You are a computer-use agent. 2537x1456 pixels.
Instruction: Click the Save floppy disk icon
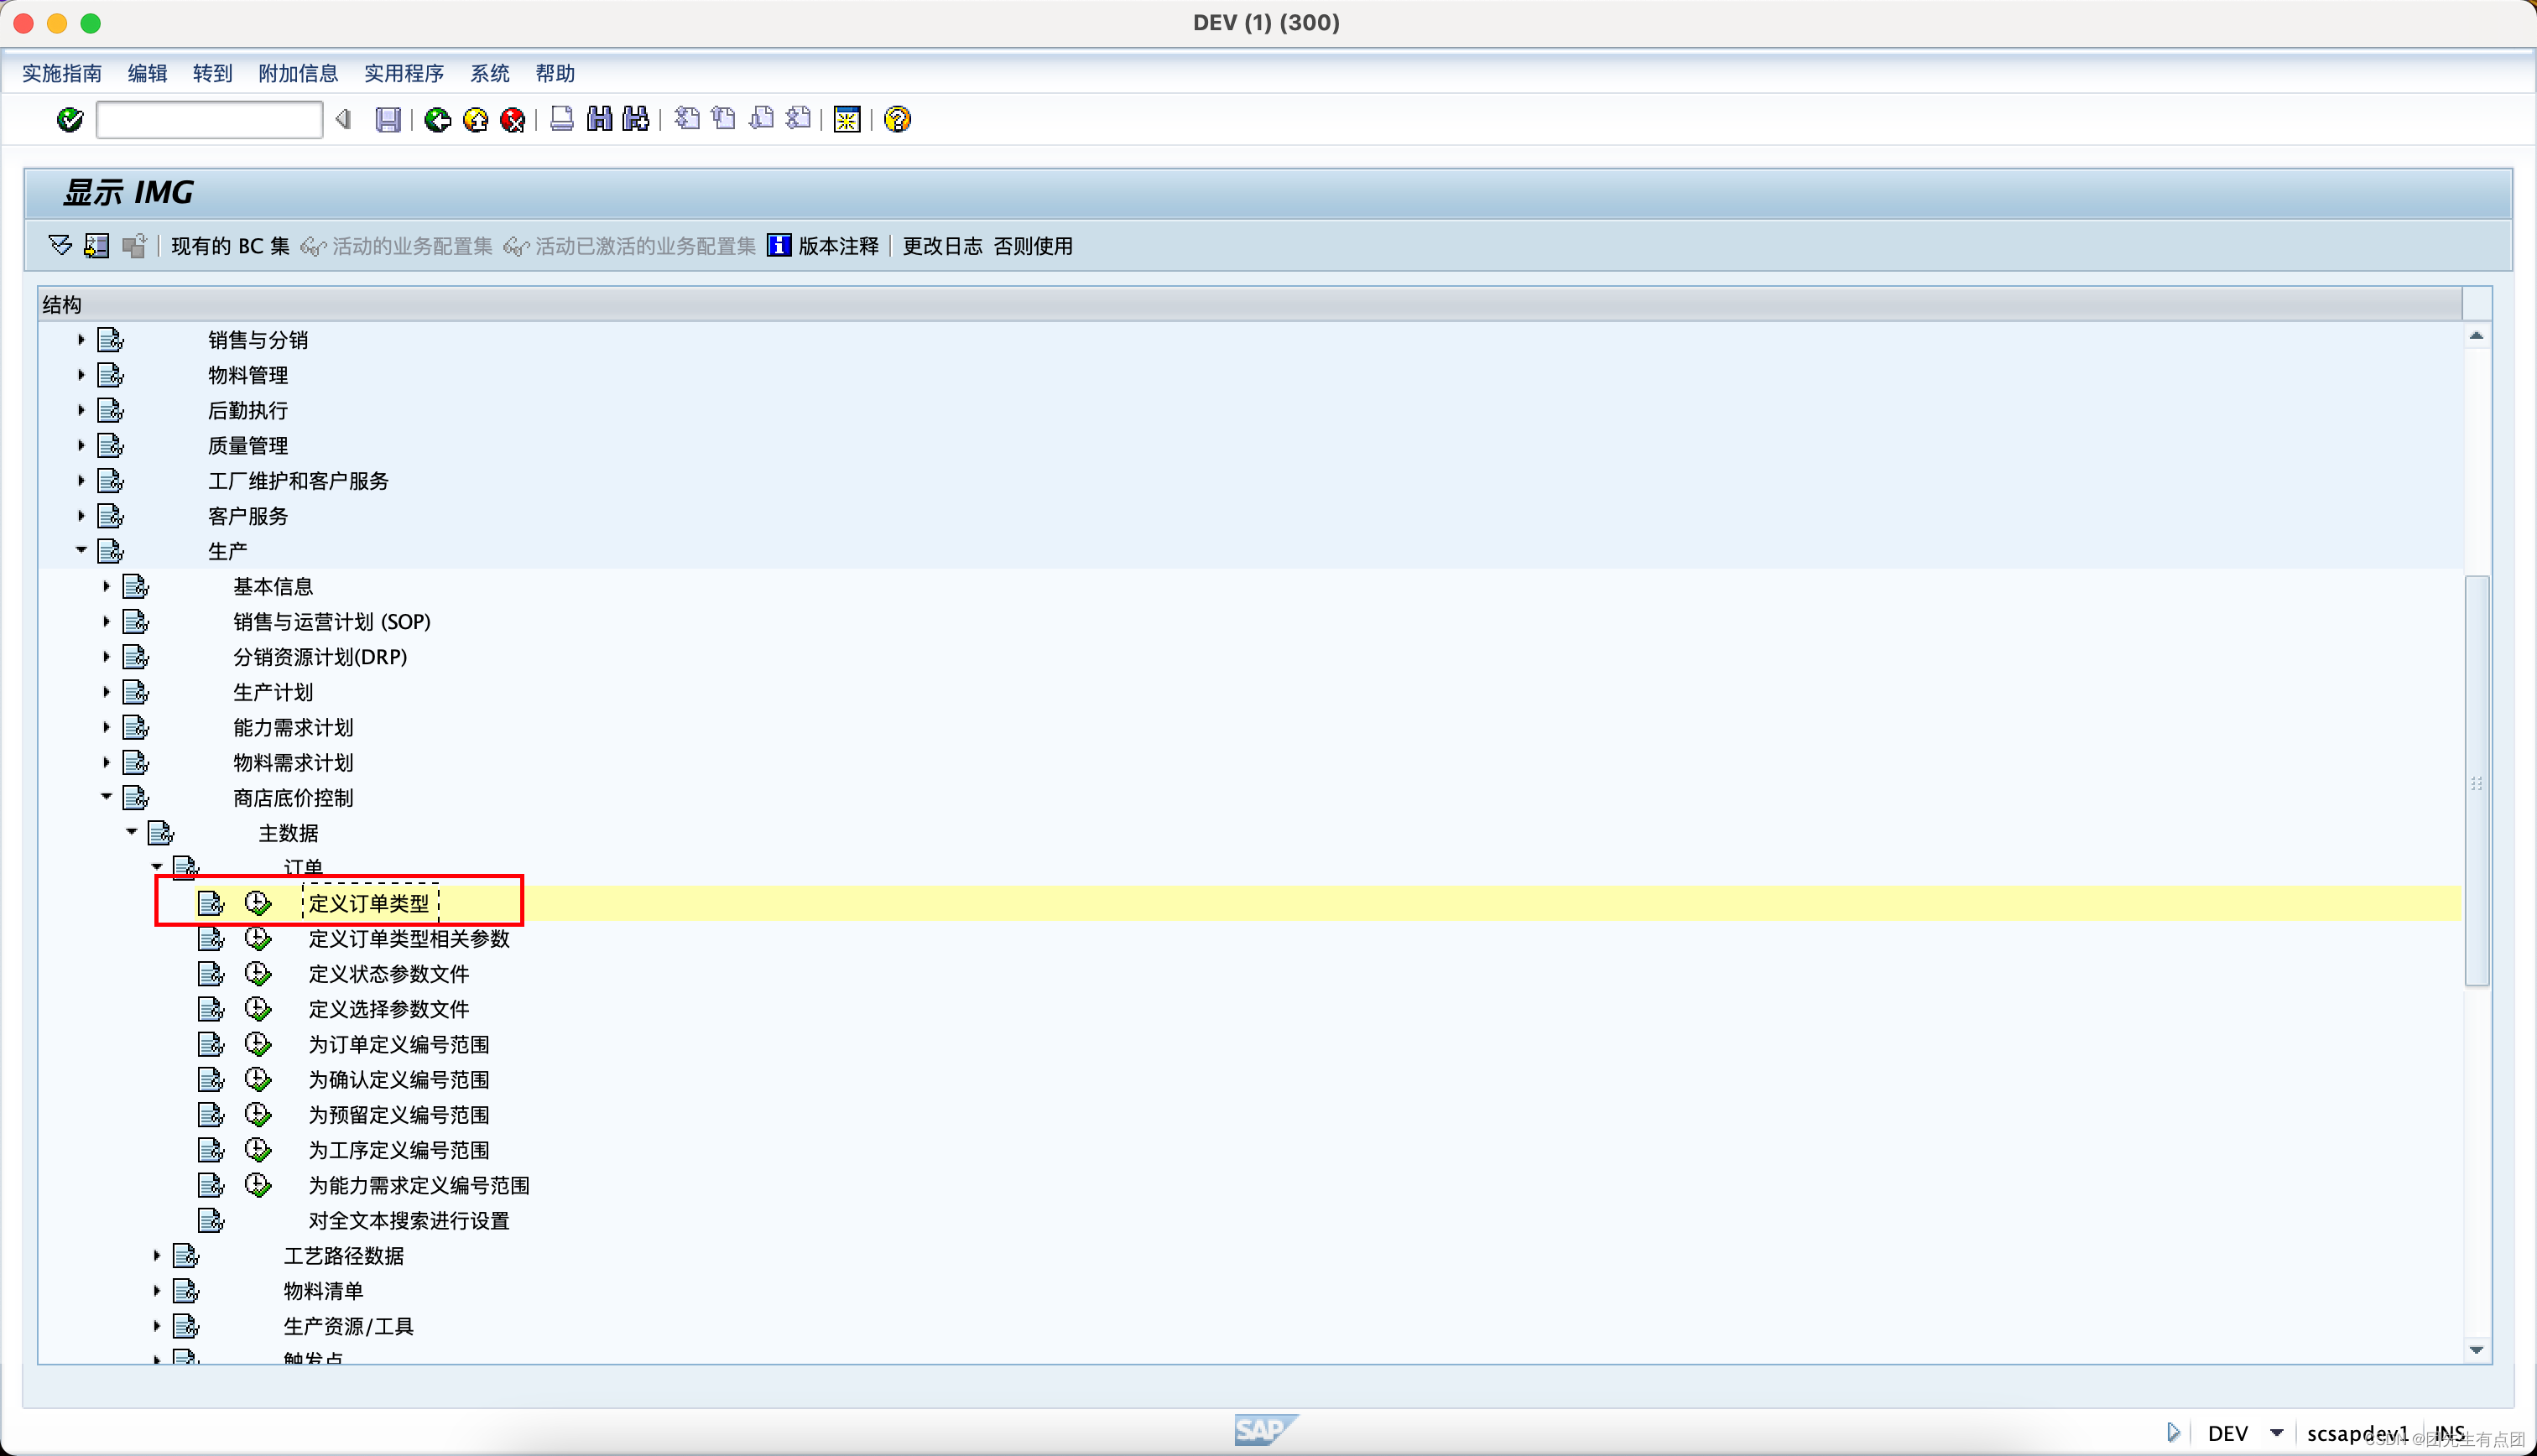click(388, 120)
